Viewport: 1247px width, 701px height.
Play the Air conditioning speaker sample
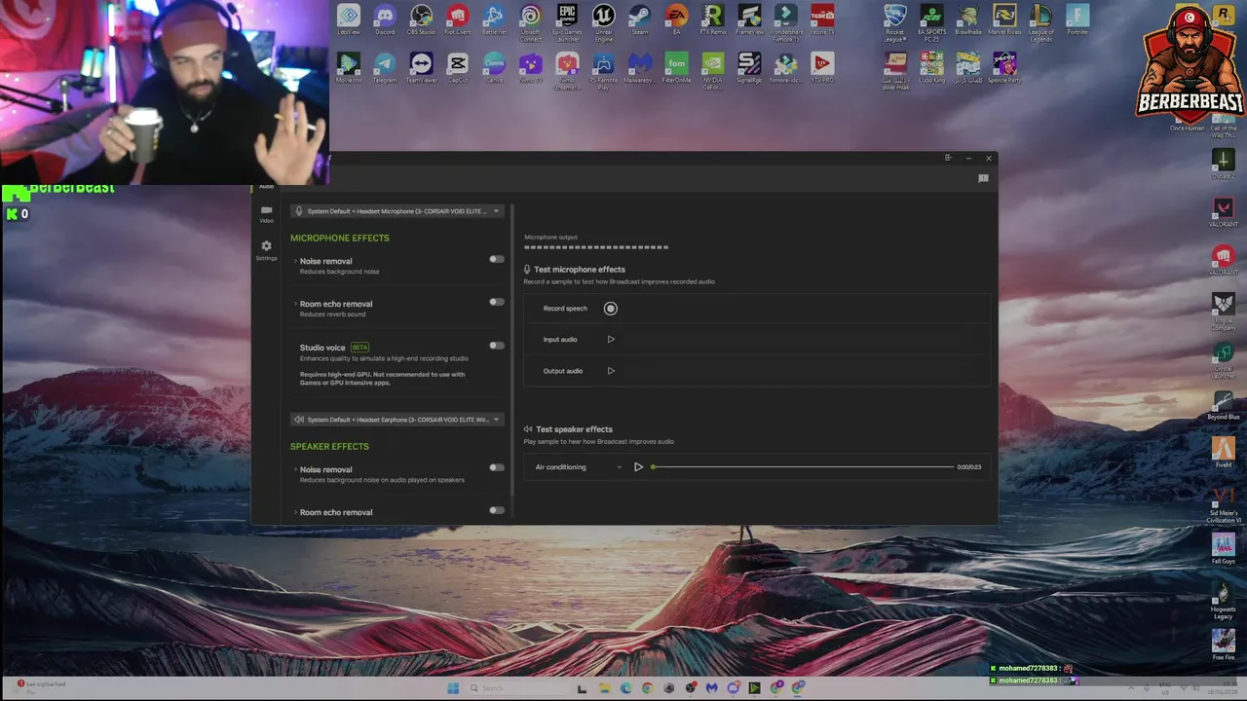click(639, 467)
